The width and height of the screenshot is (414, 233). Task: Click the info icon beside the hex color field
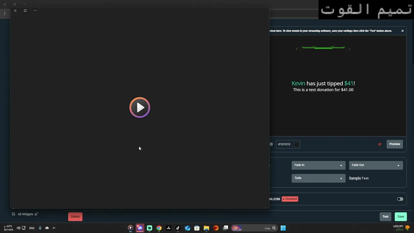271,144
